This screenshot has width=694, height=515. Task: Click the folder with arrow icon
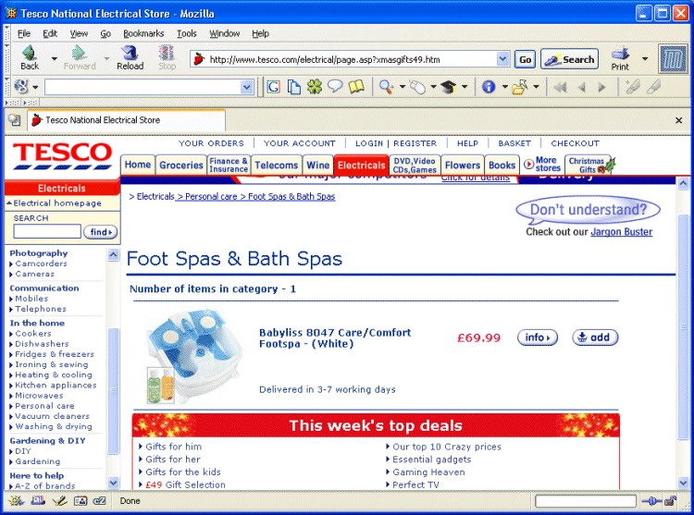click(520, 87)
